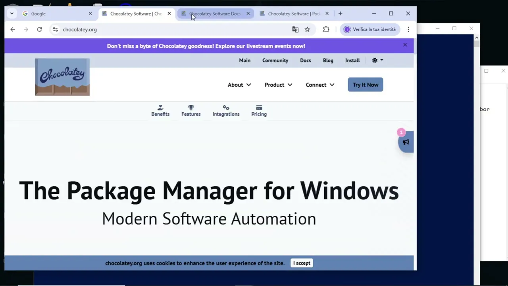Open the announcements megaphone widget
Image resolution: width=508 pixels, height=286 pixels.
pos(406,142)
